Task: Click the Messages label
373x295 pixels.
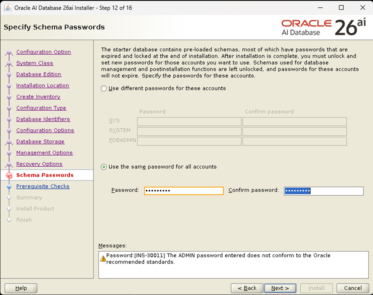Action: tap(112, 246)
